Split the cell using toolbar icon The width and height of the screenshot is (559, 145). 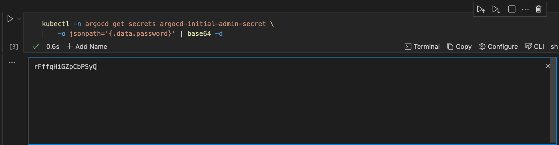[512, 9]
